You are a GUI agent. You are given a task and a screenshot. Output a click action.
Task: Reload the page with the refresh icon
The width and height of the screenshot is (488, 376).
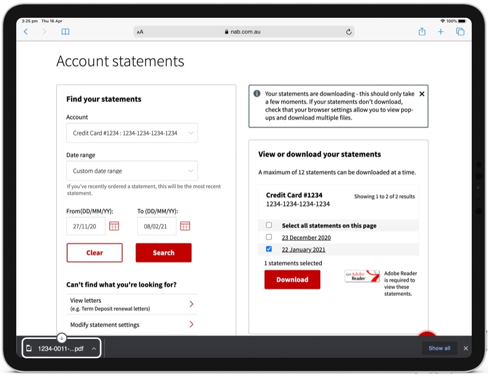pos(349,32)
